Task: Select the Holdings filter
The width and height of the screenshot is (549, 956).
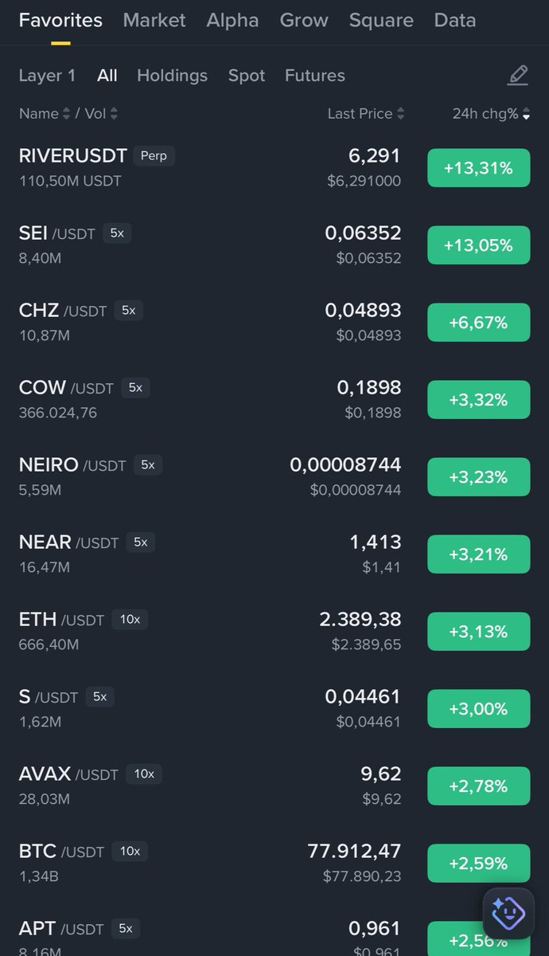Action: point(172,76)
